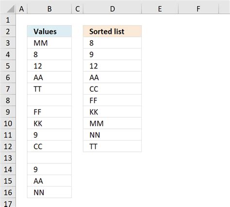The width and height of the screenshot is (230, 207).
Task: Select column E header
Action: (160, 9)
